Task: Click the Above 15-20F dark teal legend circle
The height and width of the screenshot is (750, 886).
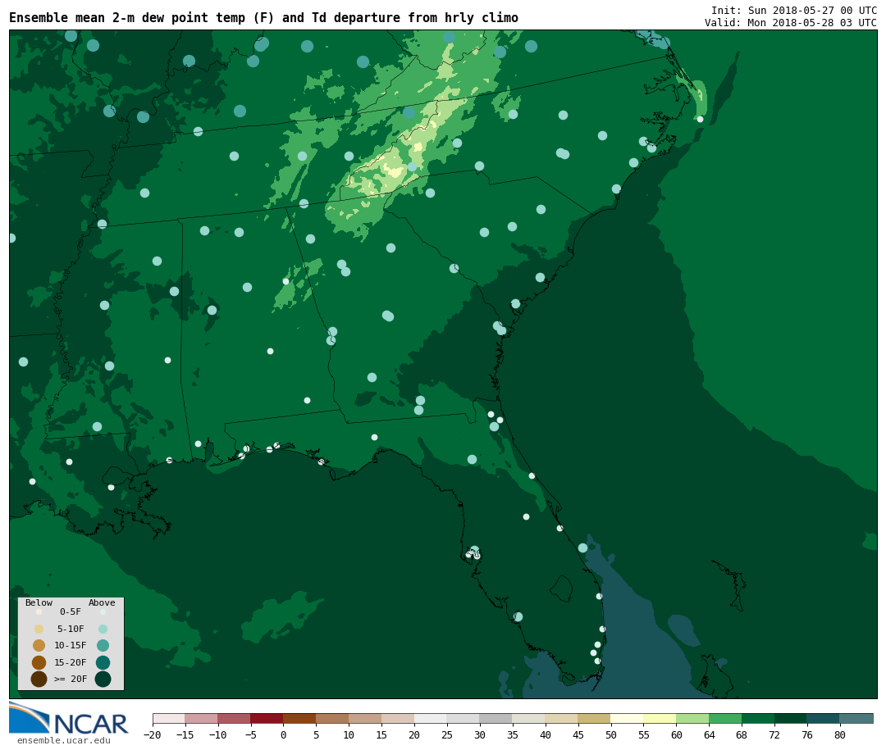Action: (103, 662)
